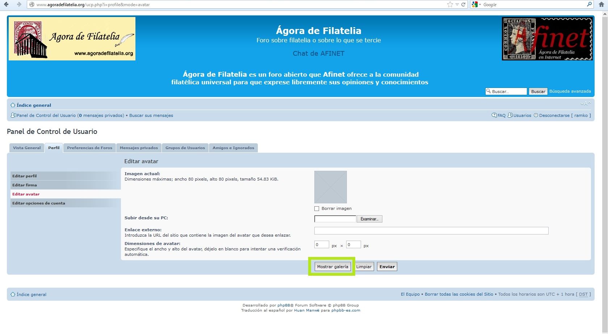
Task: Open the Afinet stamp logo image
Action: (x=547, y=39)
